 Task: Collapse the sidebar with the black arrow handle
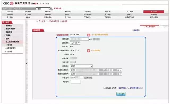[x=26, y=63]
